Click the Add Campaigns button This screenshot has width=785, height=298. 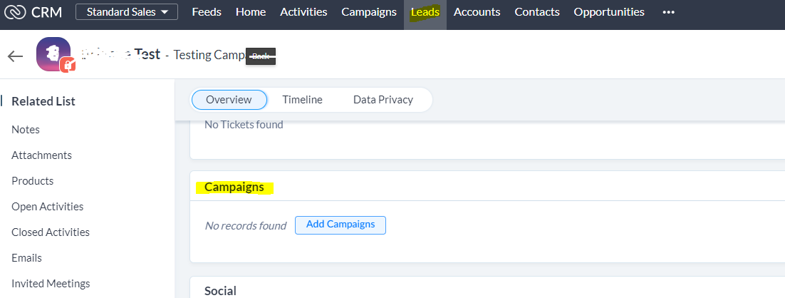(x=340, y=225)
